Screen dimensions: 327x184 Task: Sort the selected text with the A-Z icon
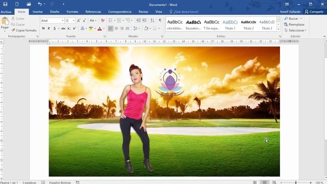[x=152, y=20]
